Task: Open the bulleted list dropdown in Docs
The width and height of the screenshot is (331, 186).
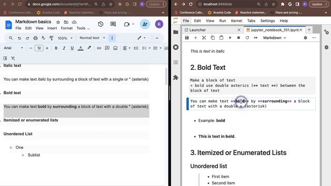Action: (157, 48)
